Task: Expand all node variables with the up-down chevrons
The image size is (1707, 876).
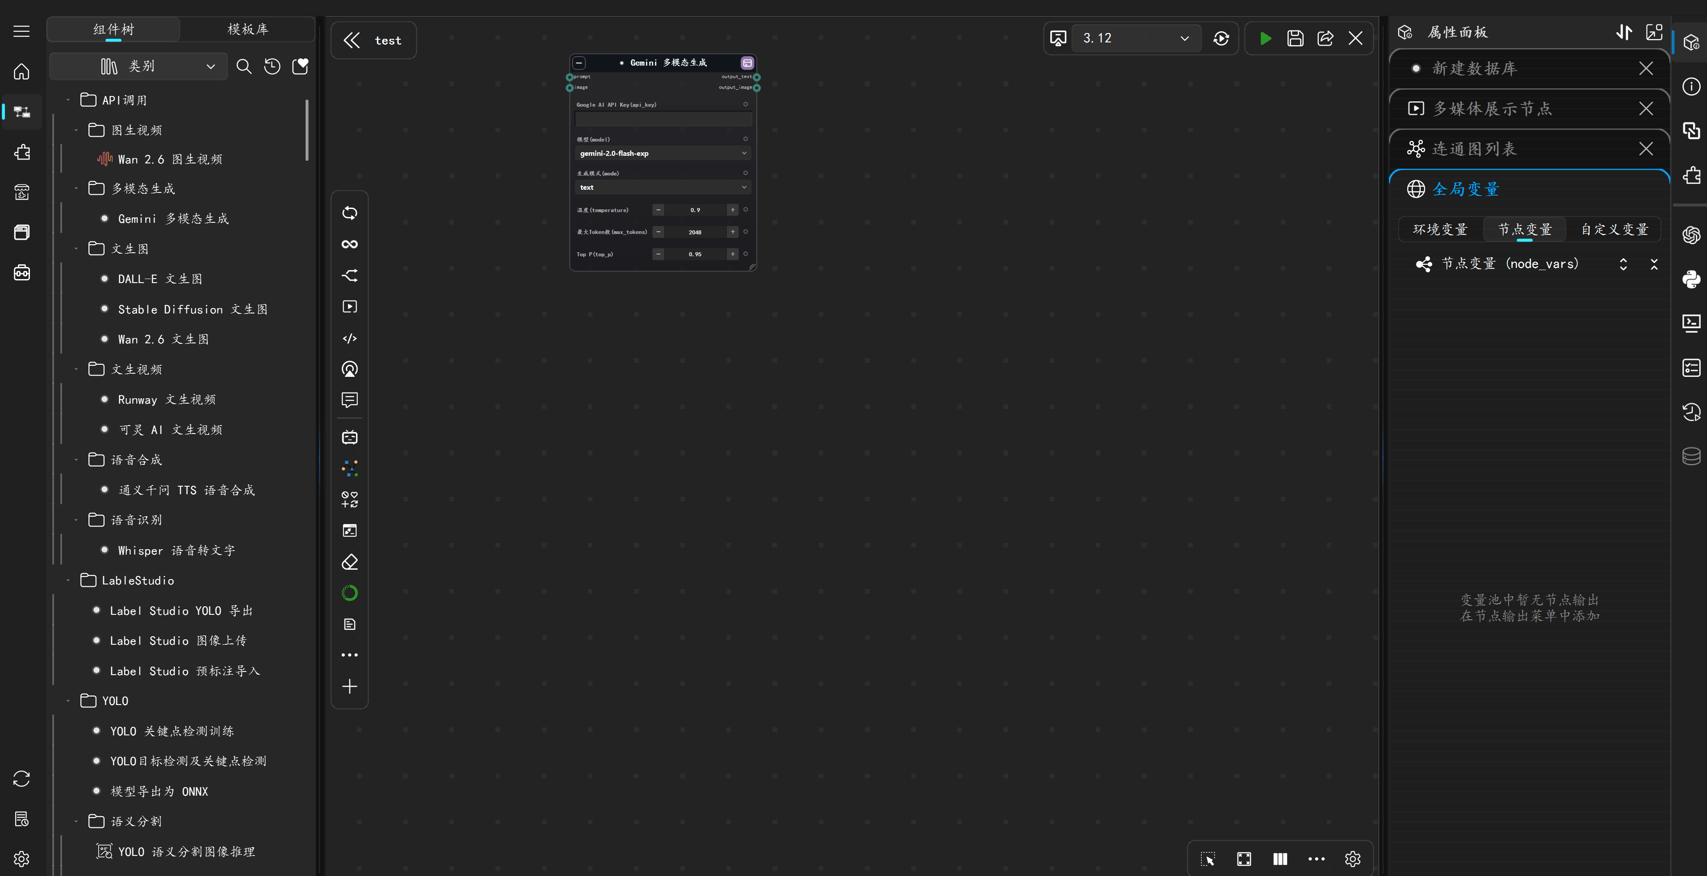Action: tap(1623, 264)
